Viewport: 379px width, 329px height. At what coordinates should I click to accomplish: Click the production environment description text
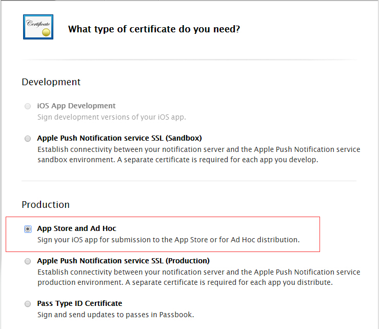tap(198, 277)
